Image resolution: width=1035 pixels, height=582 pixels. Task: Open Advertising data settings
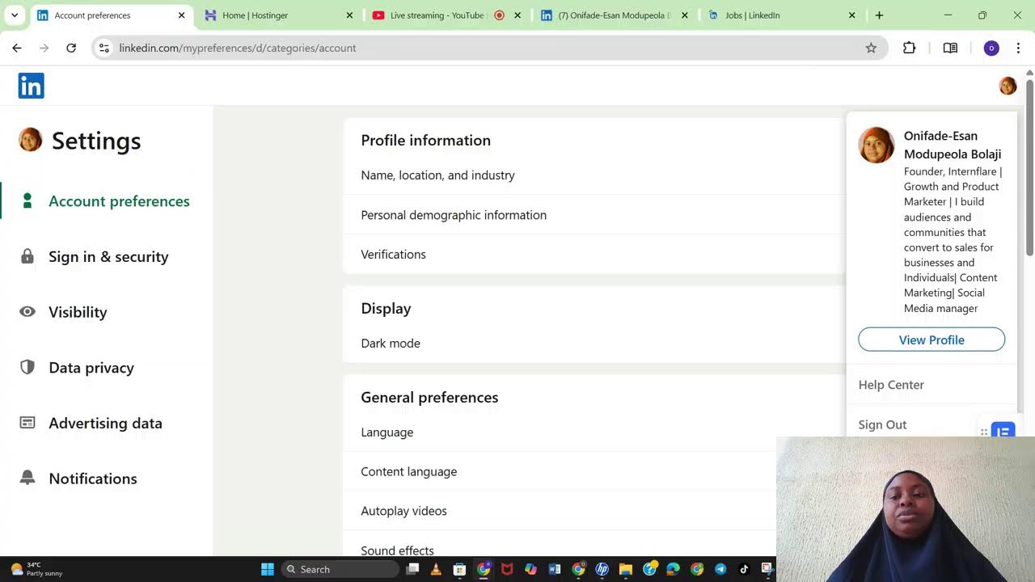[x=105, y=423]
